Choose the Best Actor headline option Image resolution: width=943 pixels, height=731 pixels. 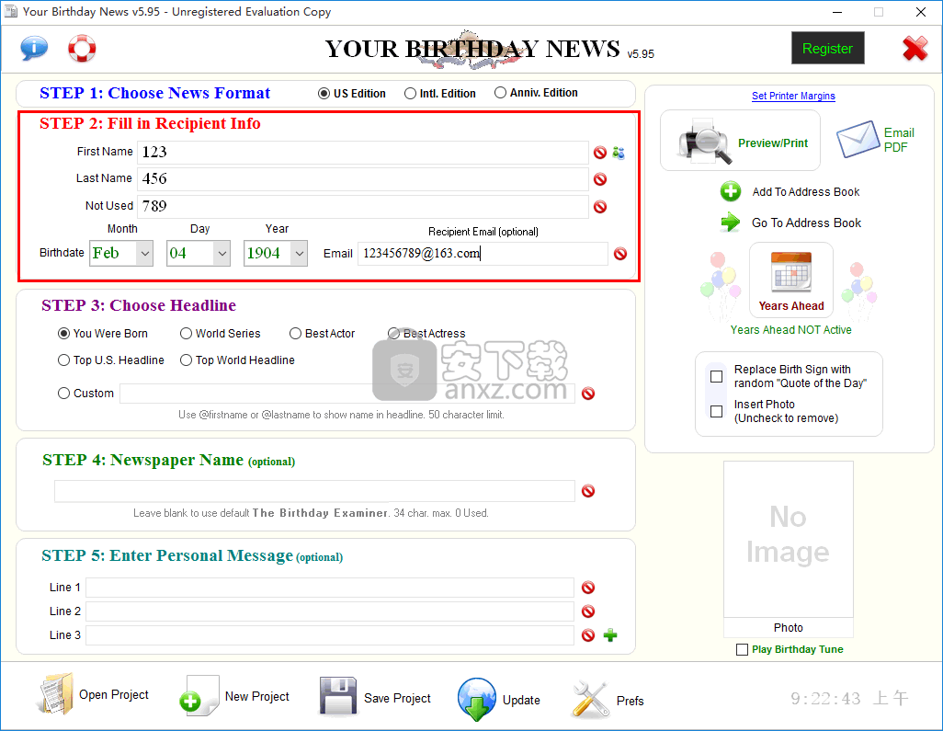pyautogui.click(x=295, y=333)
